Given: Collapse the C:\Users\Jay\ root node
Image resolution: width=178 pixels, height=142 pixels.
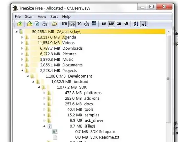Looking at the screenshot, I should pos(16,32).
